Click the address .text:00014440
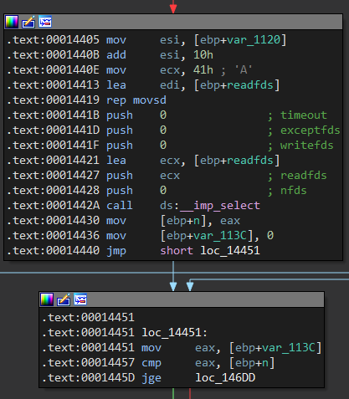This screenshot has height=399, width=349. pos(53,251)
